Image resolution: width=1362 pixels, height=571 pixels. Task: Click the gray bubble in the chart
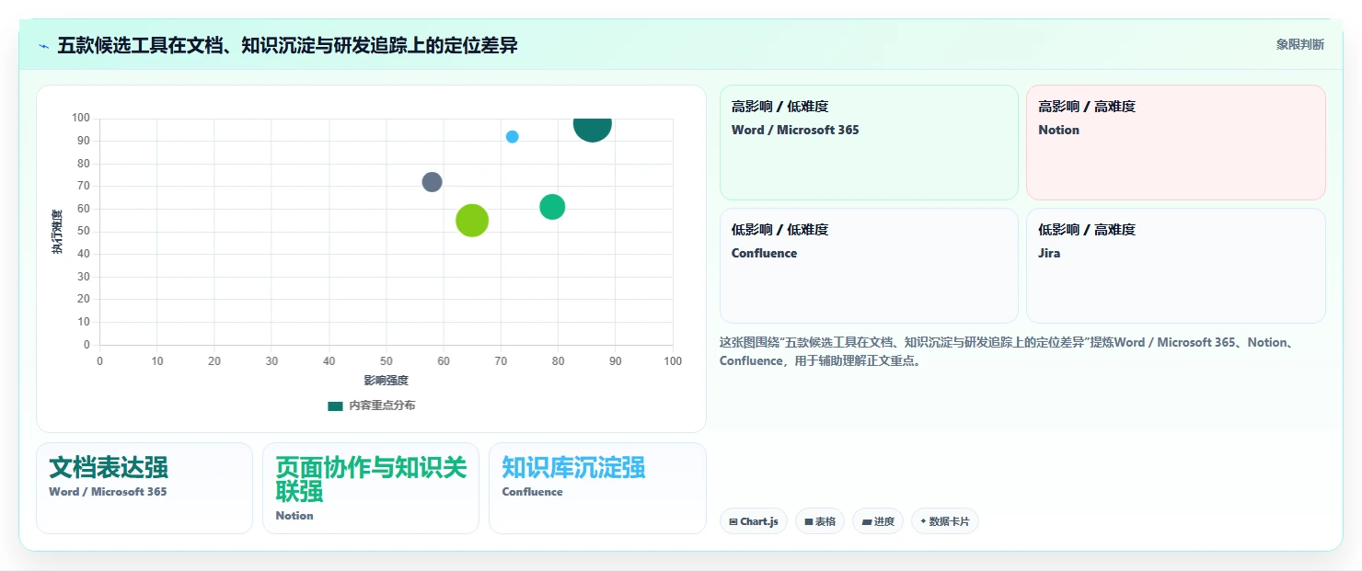point(433,182)
